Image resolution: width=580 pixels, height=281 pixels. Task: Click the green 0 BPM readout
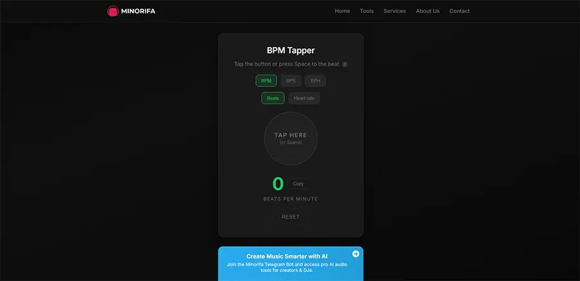coord(278,184)
